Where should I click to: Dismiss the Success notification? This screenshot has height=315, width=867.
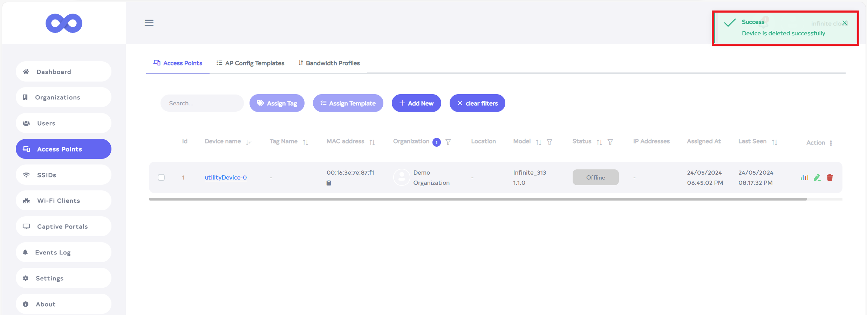click(x=845, y=23)
